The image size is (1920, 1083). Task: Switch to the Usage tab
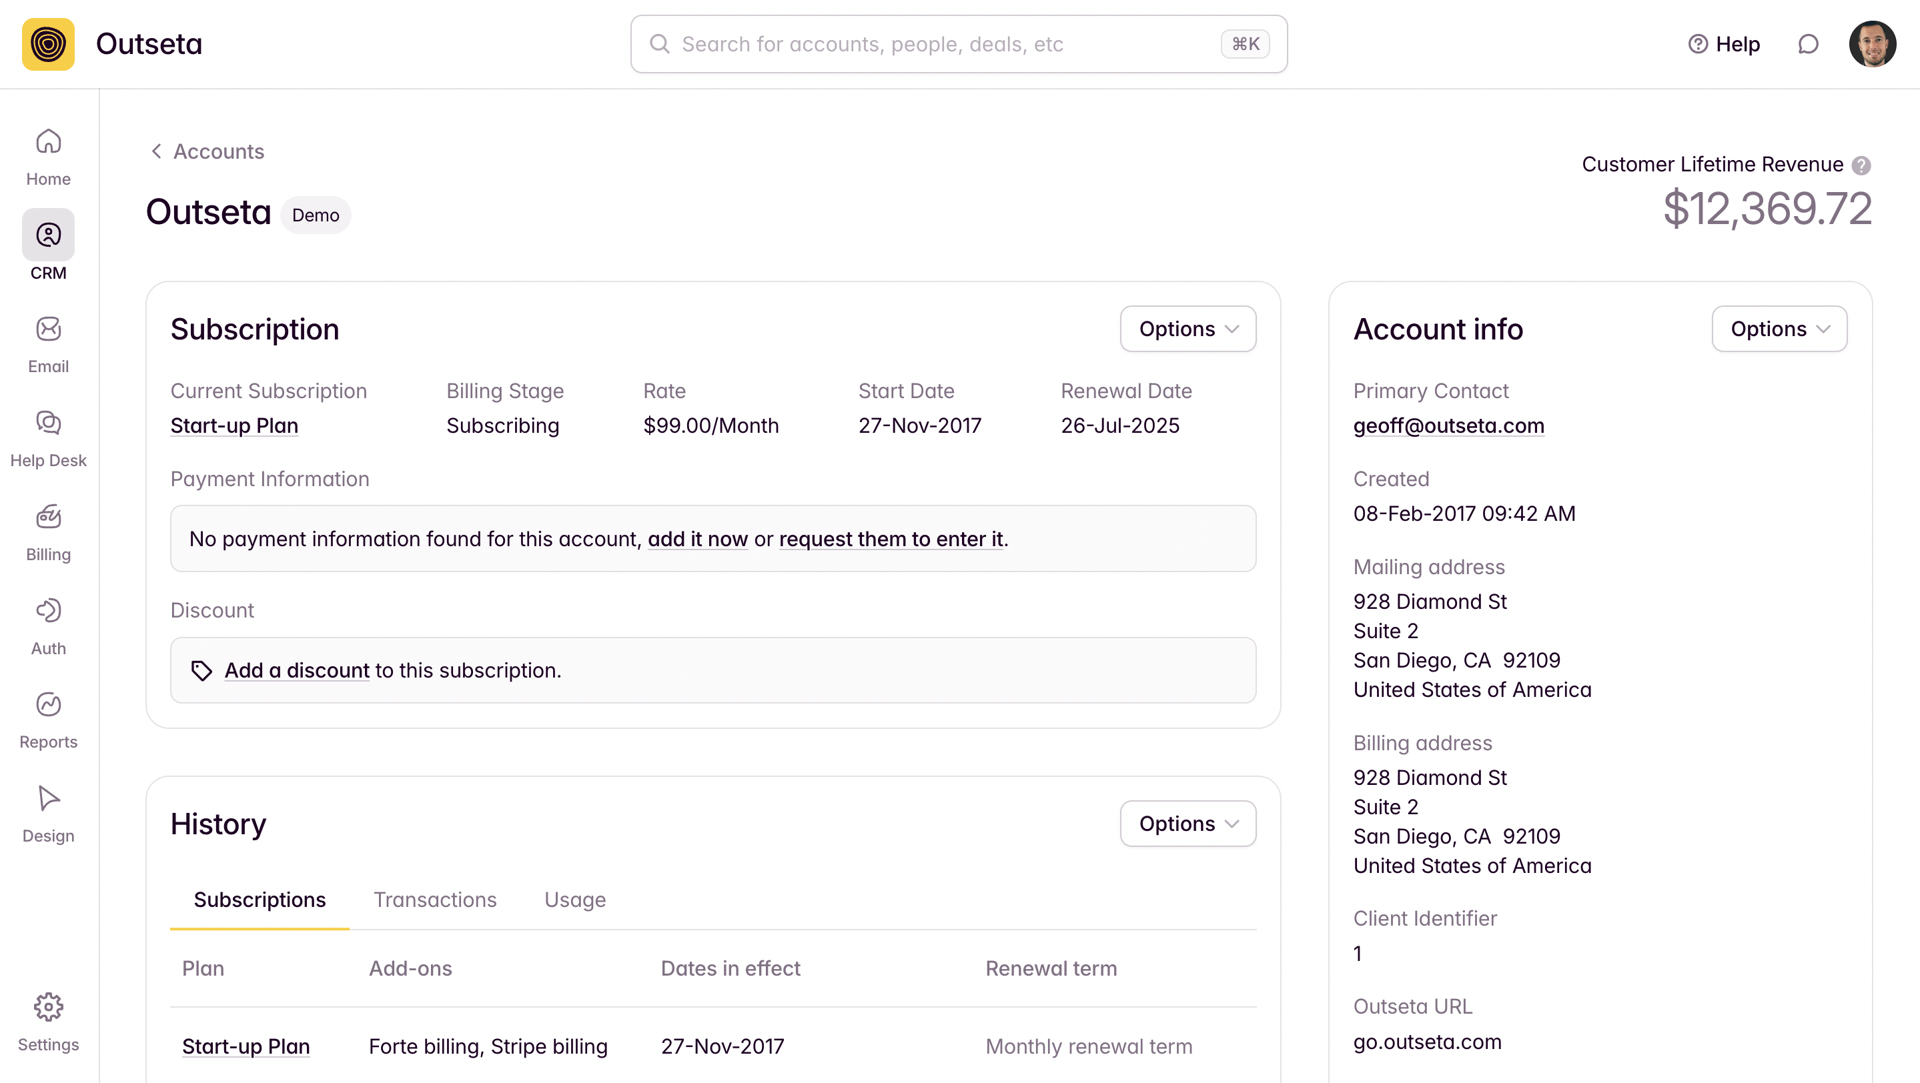click(x=574, y=900)
